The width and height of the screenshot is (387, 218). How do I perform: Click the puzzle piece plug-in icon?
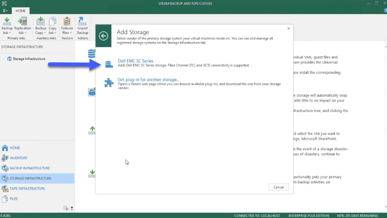109,83
